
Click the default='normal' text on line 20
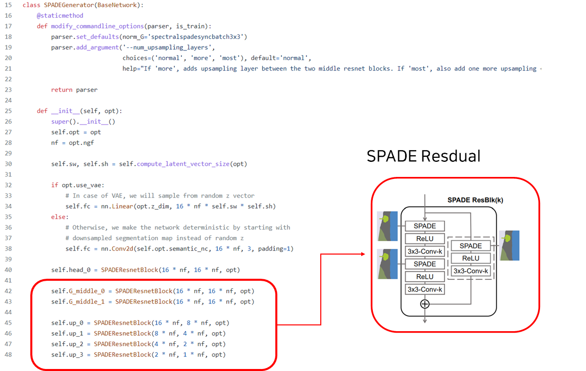click(x=279, y=58)
